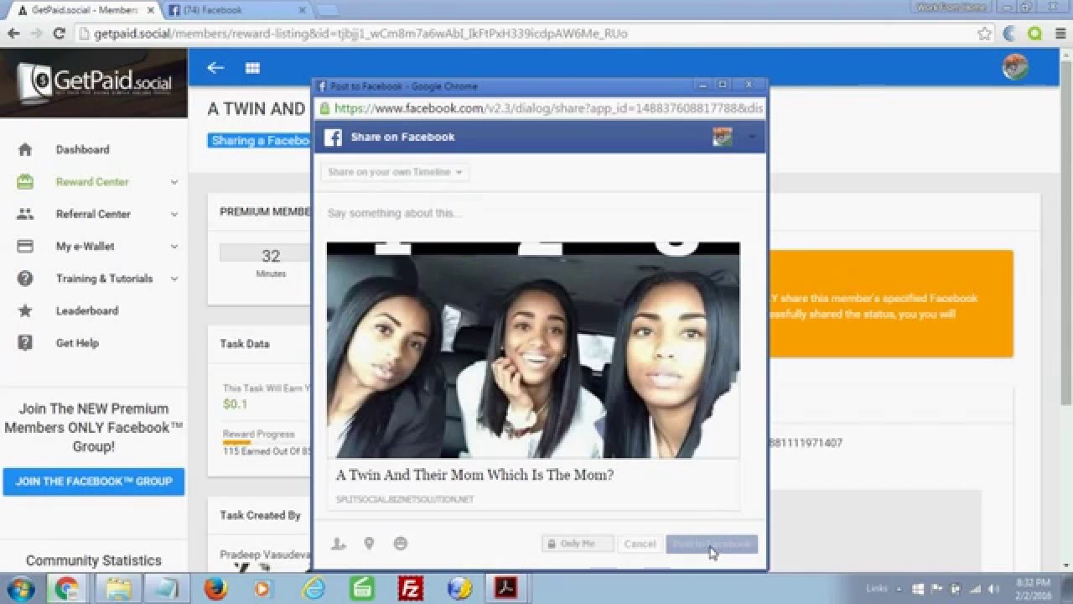Reload the page with Chrome refresh button
Screen dimensions: 1073x604
pyautogui.click(x=59, y=34)
